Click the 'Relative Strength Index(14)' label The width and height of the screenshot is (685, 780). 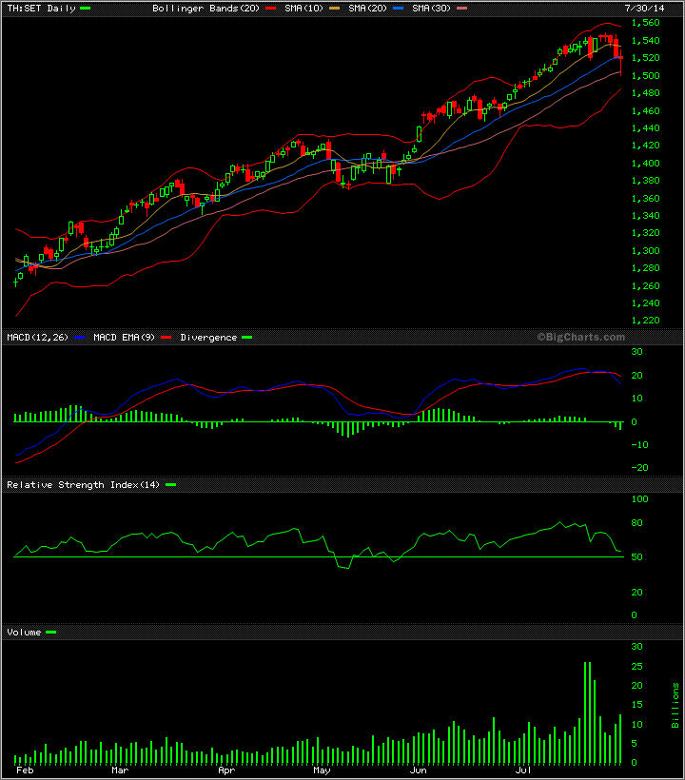point(84,484)
